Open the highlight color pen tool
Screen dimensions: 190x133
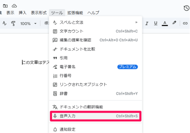coord(174,23)
